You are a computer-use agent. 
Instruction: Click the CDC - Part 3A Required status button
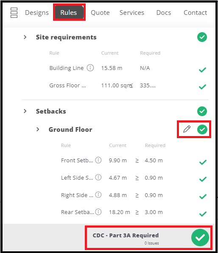pyautogui.click(x=148, y=238)
